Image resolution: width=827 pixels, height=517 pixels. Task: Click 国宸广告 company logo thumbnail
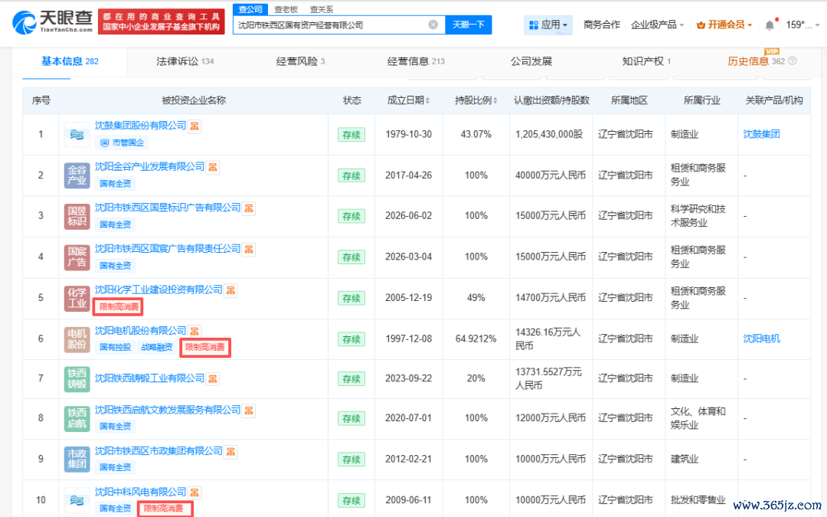[x=77, y=257]
